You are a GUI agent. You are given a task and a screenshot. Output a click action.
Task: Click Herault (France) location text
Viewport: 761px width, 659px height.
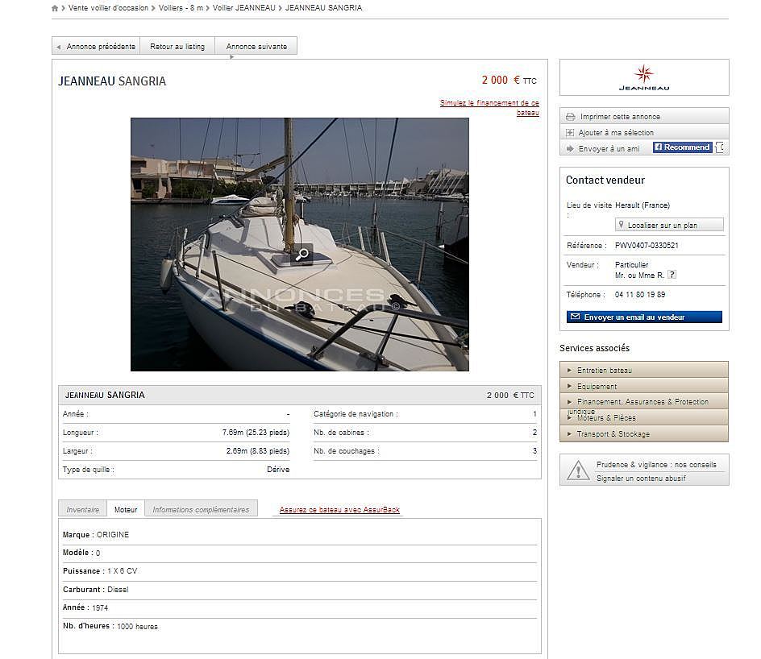click(x=642, y=205)
